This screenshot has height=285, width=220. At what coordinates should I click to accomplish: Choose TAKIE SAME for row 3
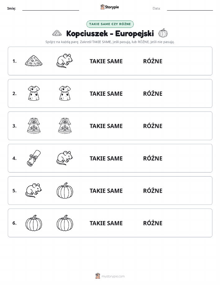click(106, 126)
